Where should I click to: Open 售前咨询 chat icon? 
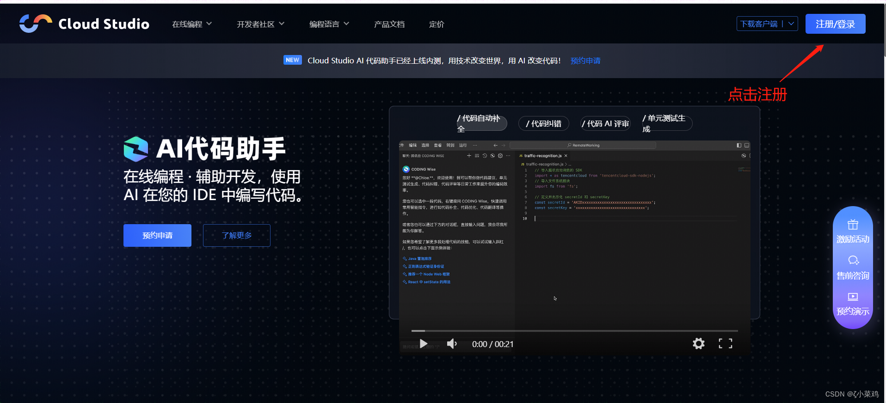(853, 261)
